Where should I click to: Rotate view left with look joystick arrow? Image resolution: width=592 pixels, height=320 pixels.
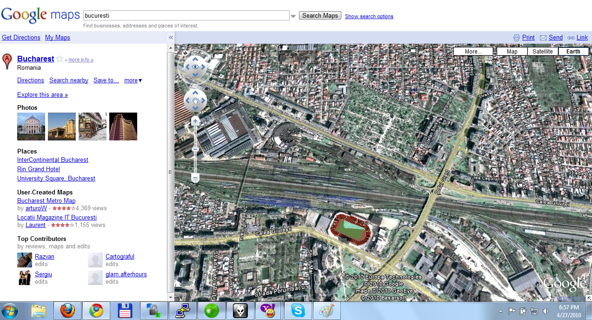[188, 67]
